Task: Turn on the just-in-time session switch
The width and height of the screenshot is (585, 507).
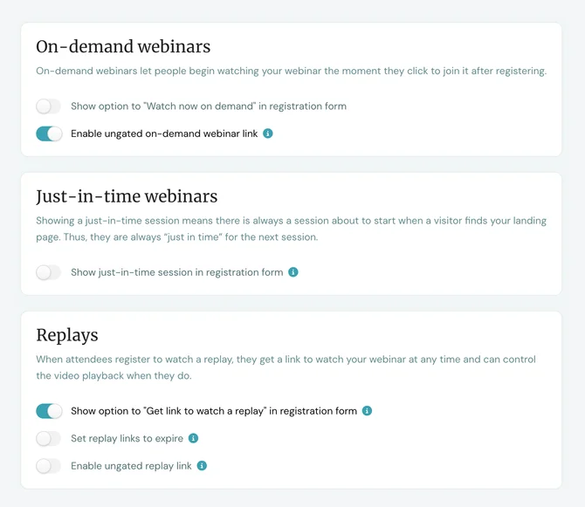Action: pos(49,272)
